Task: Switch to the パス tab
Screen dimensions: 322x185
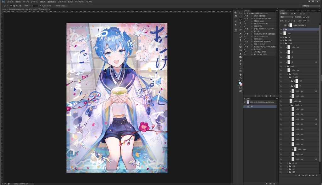Action: pos(288,11)
